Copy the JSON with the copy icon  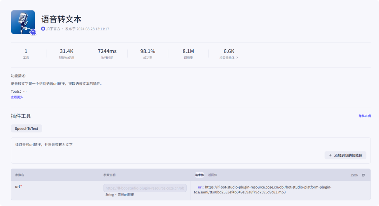[363, 175]
